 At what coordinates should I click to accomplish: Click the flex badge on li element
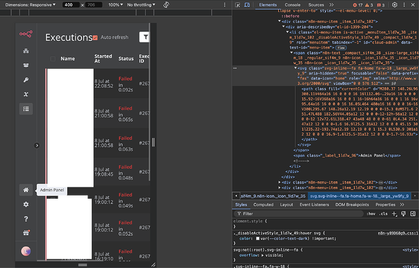coord(341,47)
